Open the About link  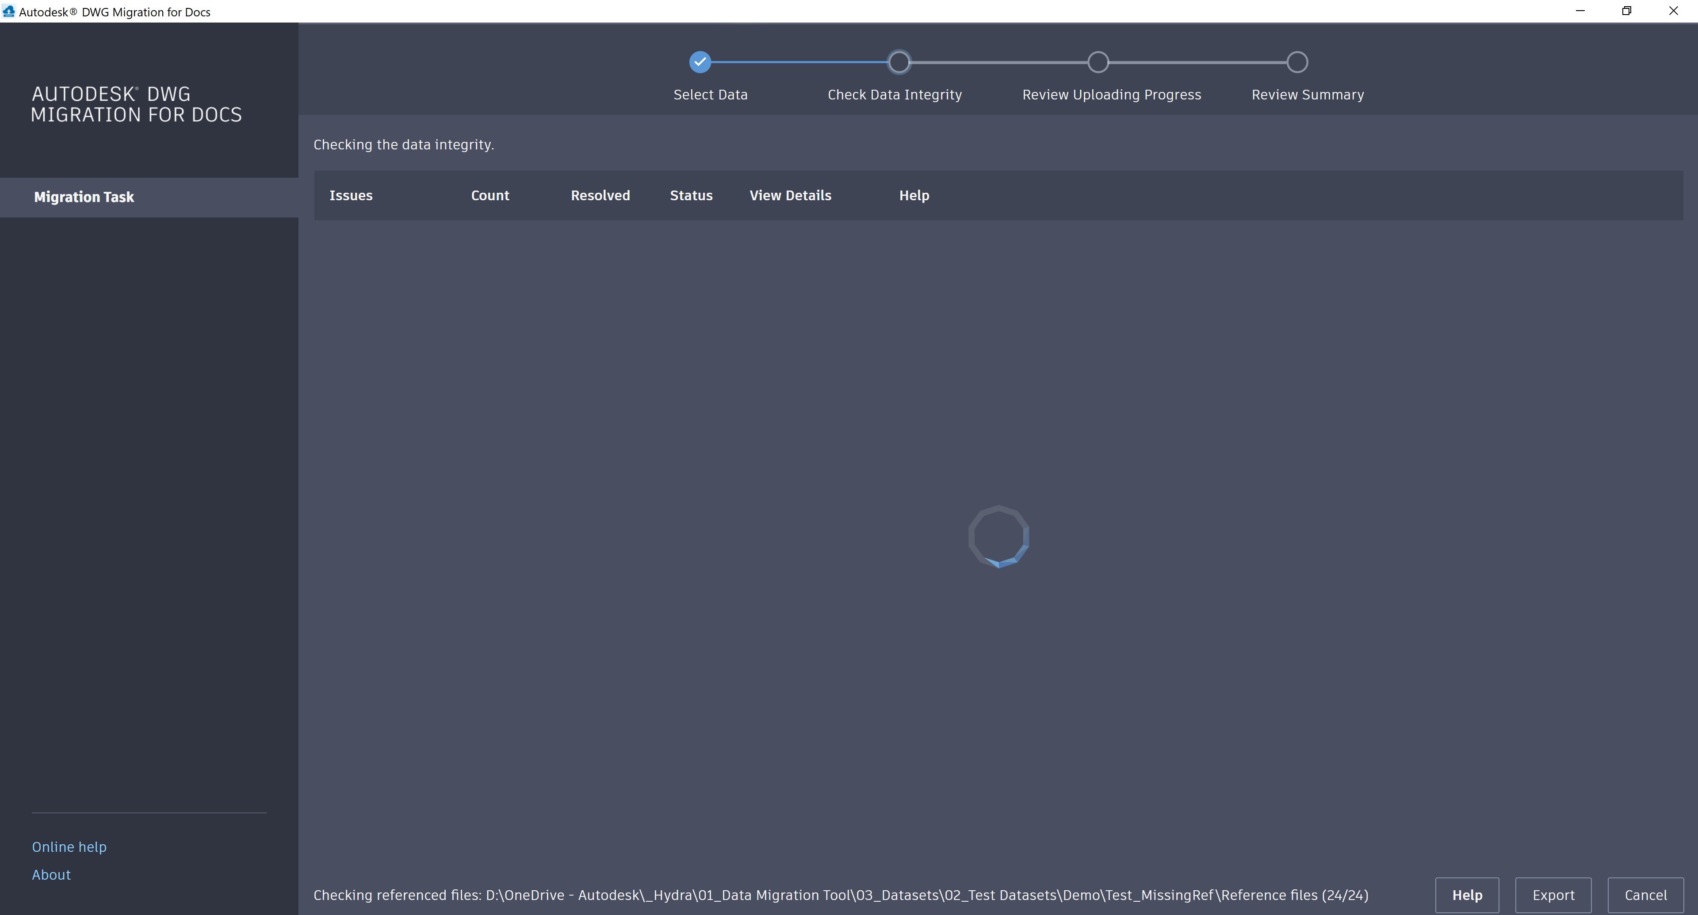tap(51, 874)
